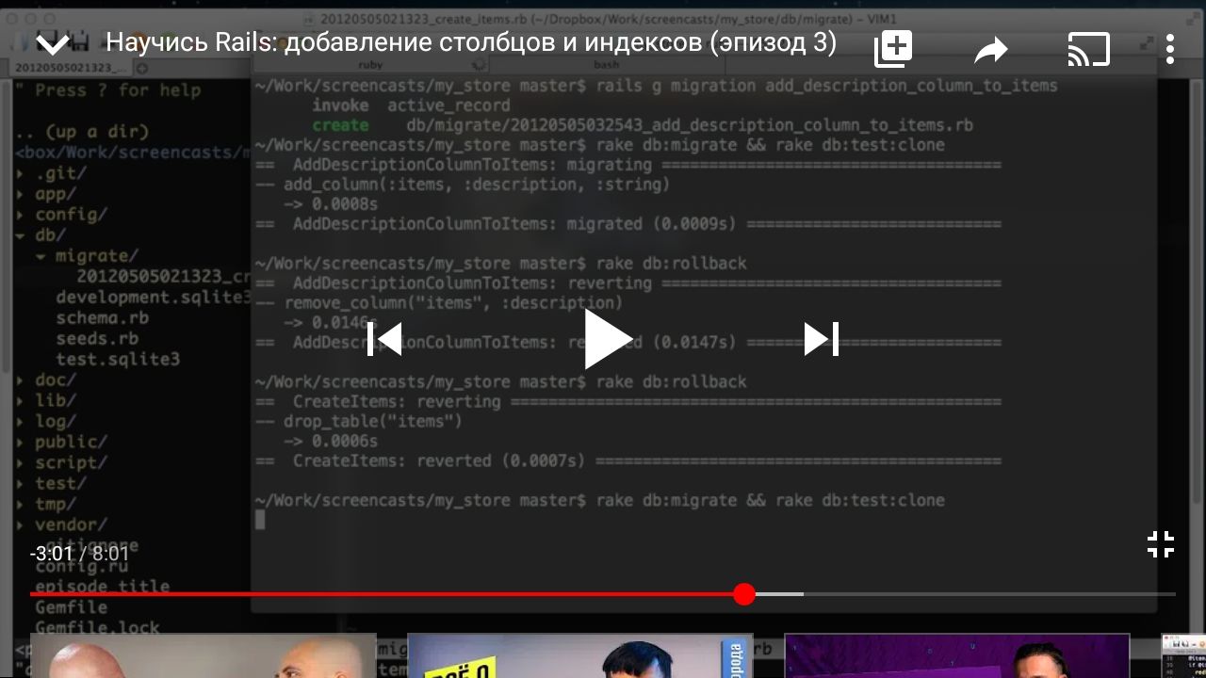1206x678 pixels.
Task: Expand the log/ folder in tree
Action: click(x=47, y=421)
